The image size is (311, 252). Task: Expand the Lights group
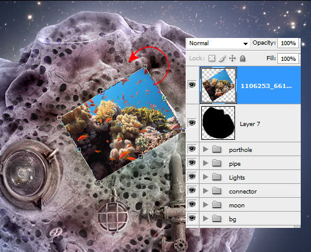206,177
